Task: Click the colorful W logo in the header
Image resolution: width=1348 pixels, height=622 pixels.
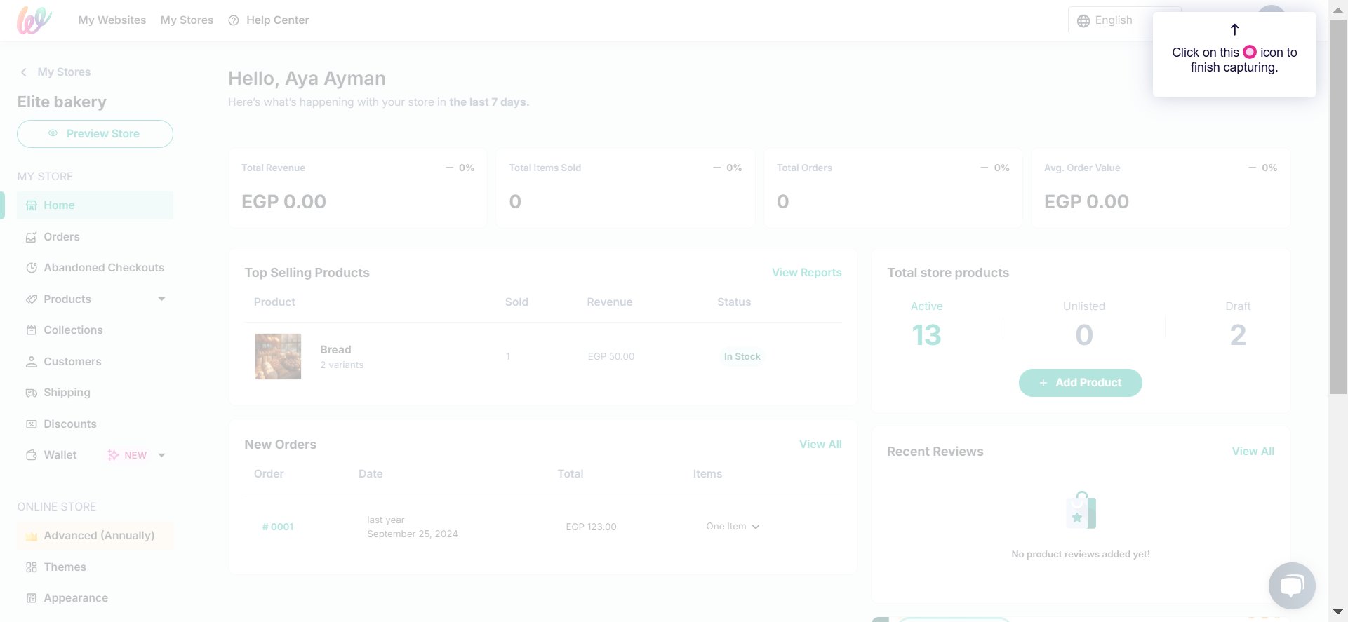Action: click(x=34, y=20)
